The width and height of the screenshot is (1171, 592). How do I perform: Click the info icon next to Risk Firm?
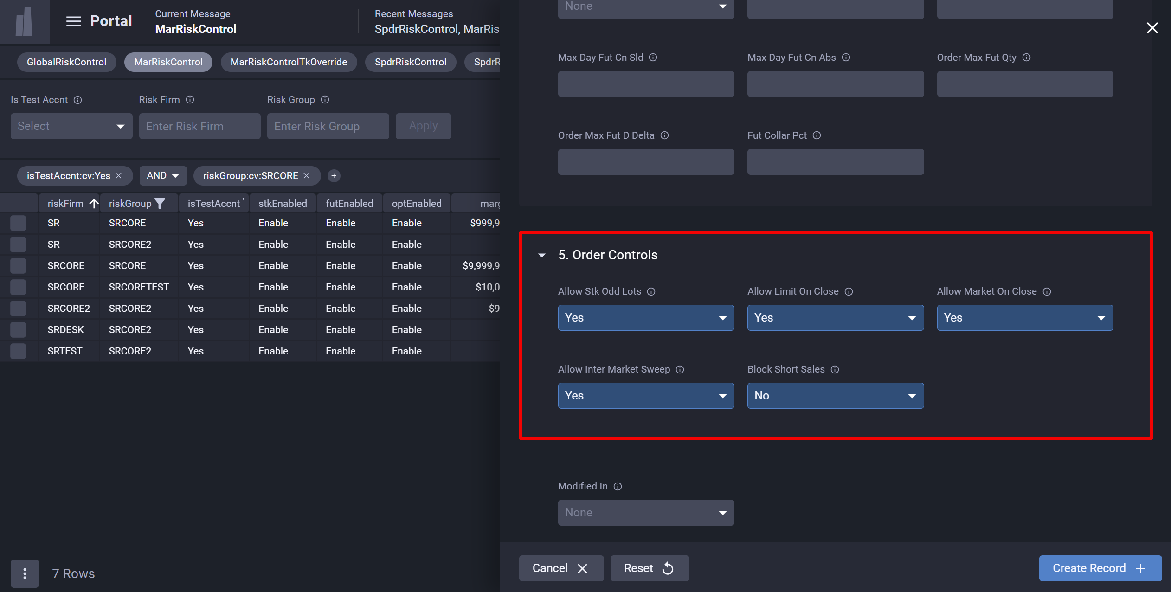(190, 99)
